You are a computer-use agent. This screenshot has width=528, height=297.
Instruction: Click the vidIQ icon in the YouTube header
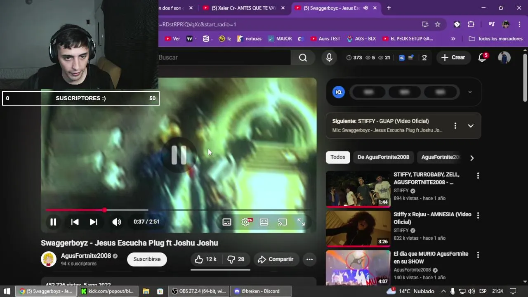point(402,58)
